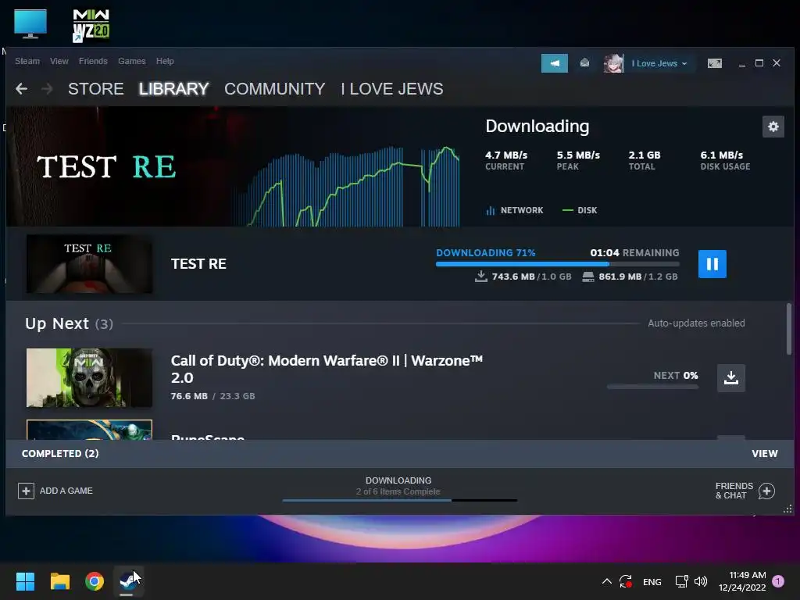Switch to the COMMUNITY tab
This screenshot has height=600, width=800.
pos(274,89)
